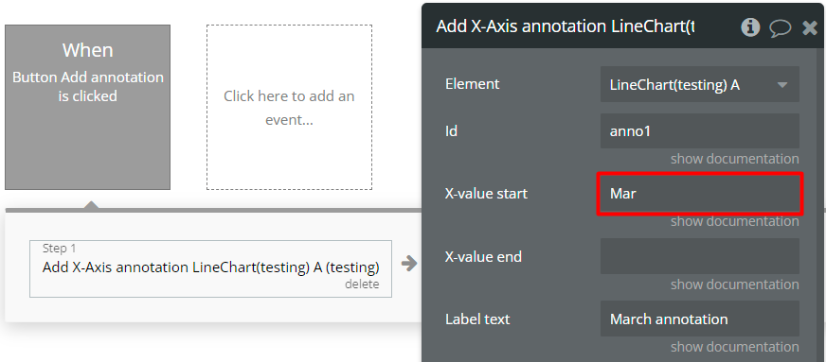Viewport: 826px width, 362px height.
Task: Click the Label text field March annotation
Action: click(700, 319)
